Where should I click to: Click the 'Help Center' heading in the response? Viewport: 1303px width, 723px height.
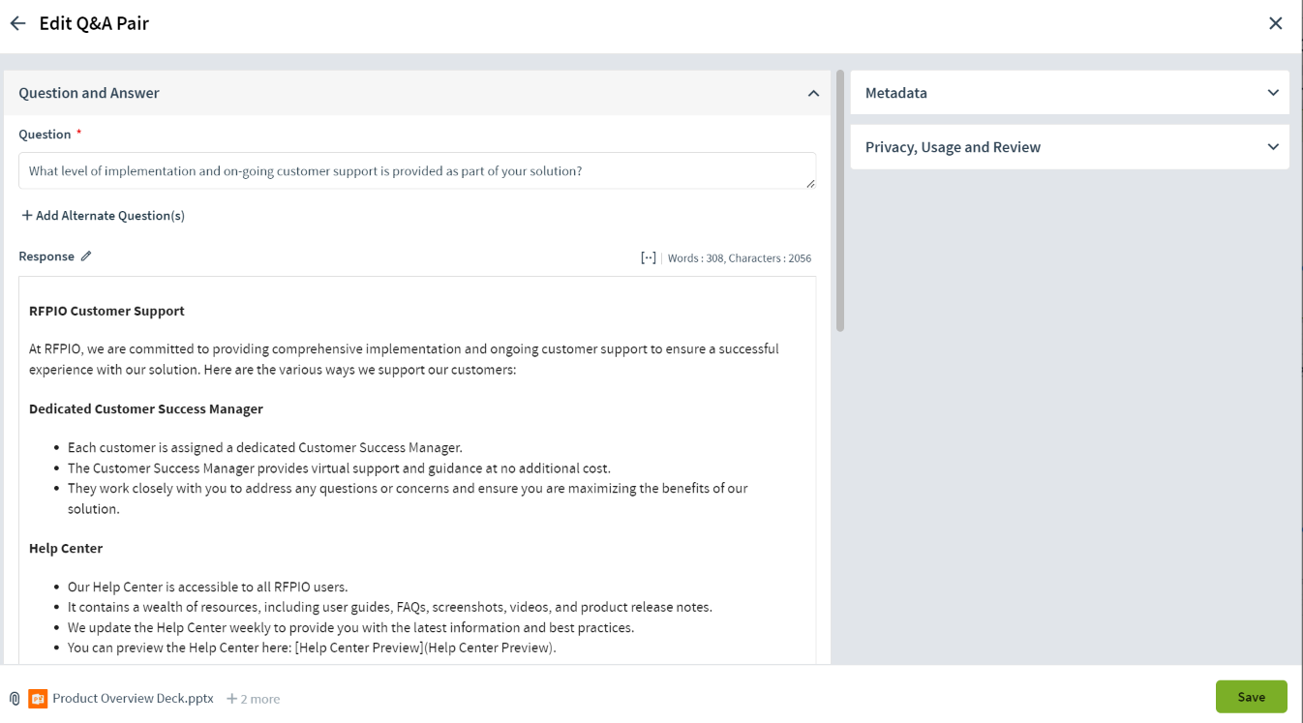click(66, 549)
